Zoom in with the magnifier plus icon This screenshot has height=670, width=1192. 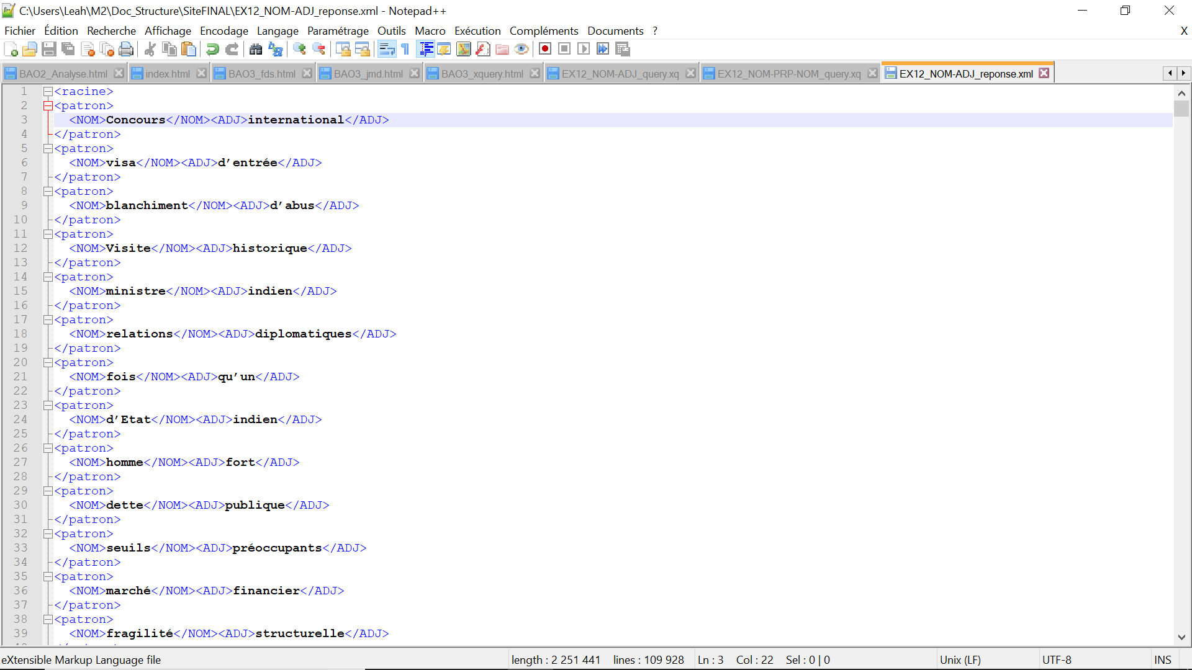[x=299, y=50]
